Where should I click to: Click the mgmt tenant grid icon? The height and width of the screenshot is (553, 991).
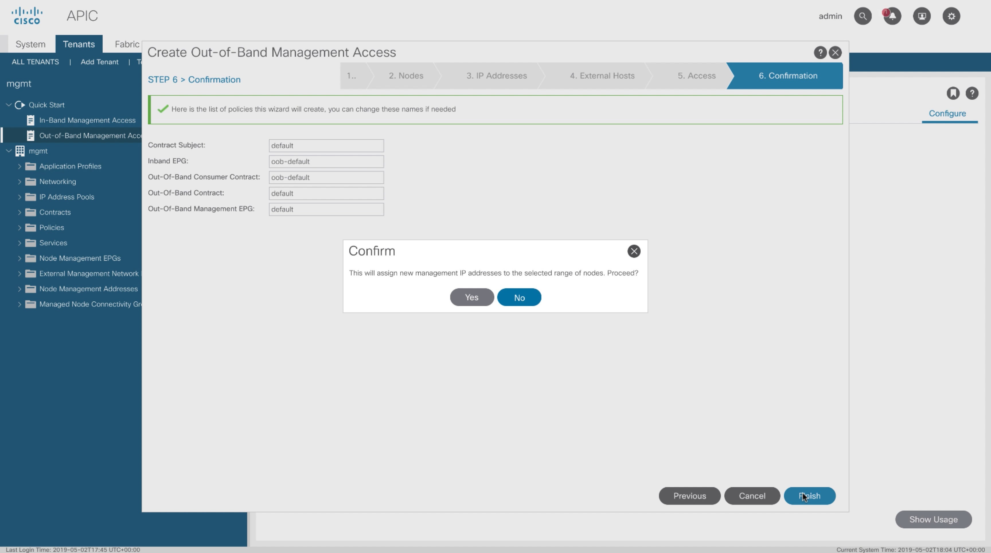pos(20,151)
